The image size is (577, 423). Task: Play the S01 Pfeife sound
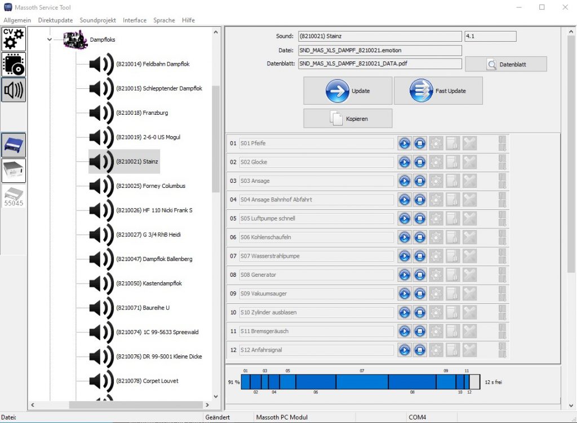(405, 143)
